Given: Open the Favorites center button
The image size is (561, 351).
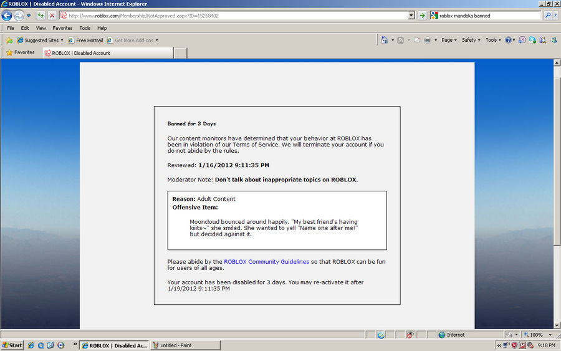Looking at the screenshot, I should coord(21,52).
